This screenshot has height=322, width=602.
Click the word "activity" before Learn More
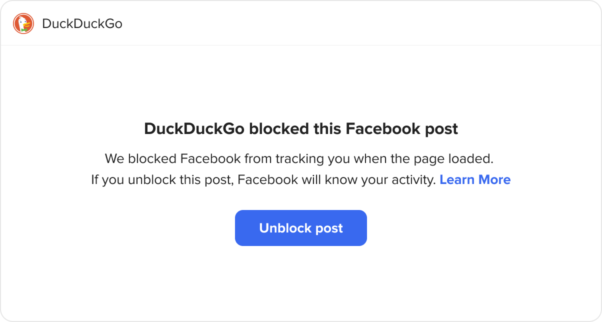coord(413,180)
